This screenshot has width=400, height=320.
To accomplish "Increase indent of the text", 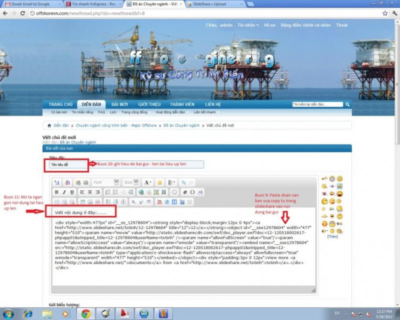I will [x=131, y=192].
